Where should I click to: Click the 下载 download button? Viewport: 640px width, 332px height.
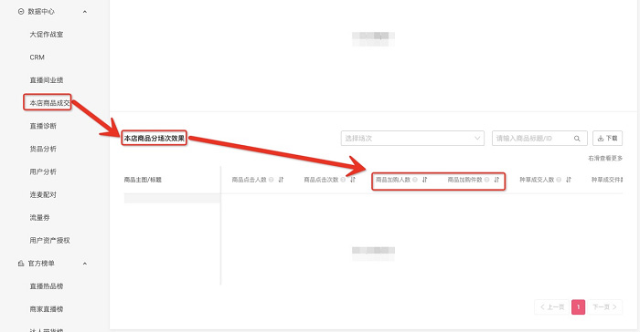[x=607, y=138]
